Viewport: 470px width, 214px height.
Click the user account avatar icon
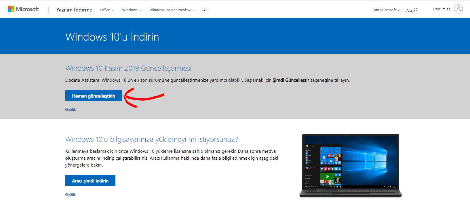[x=458, y=9]
